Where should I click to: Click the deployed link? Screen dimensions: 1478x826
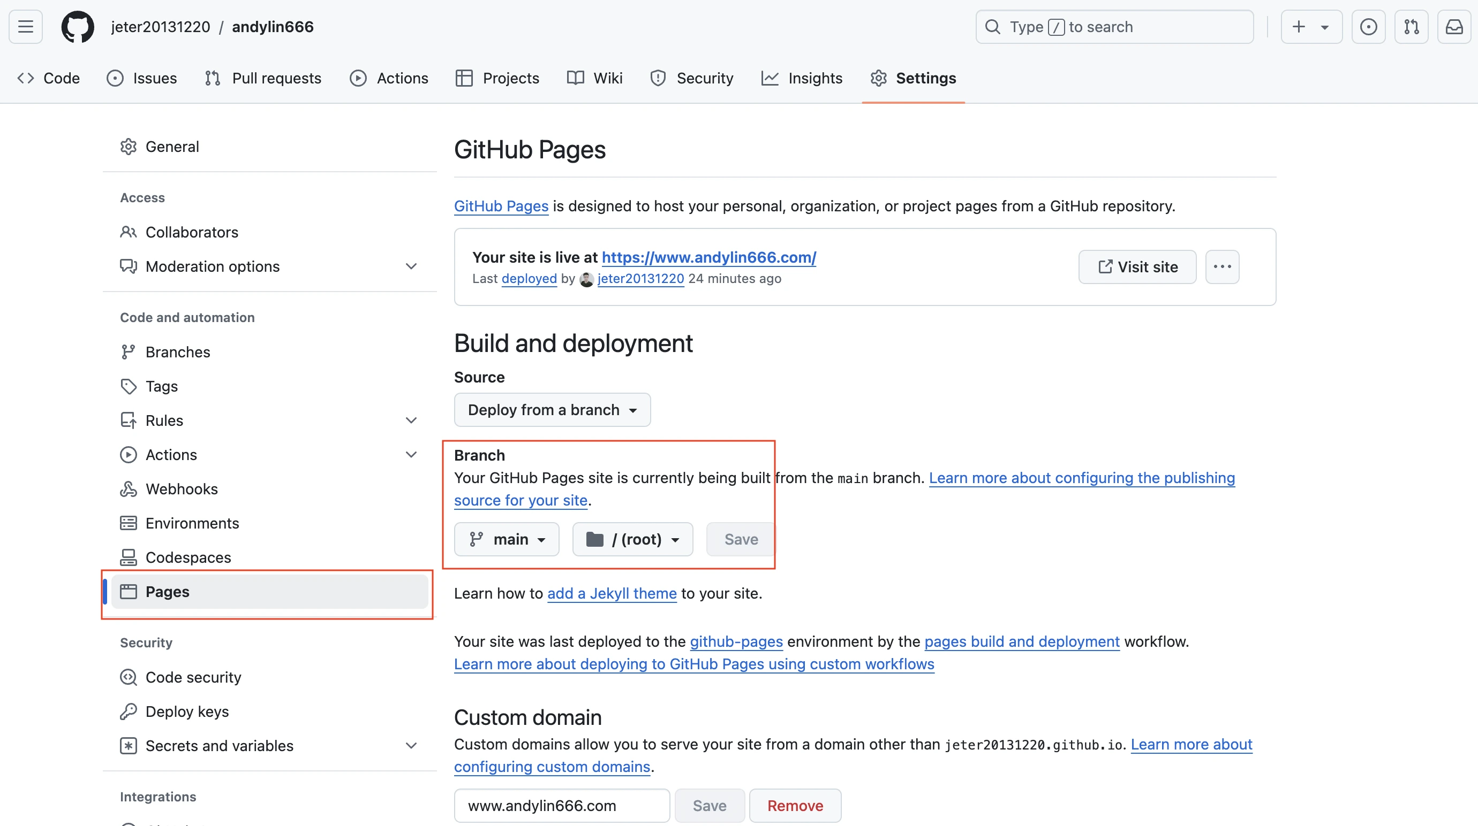click(x=529, y=279)
